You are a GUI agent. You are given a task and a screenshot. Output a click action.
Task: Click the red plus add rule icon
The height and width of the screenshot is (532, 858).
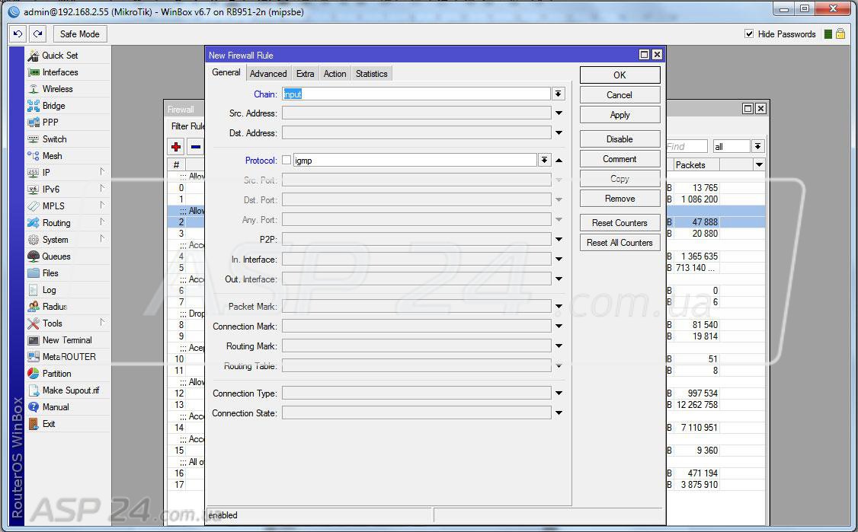176,147
